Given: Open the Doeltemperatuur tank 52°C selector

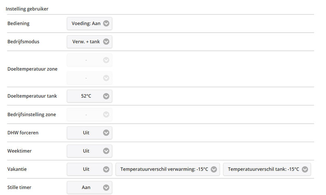Looking at the screenshot, I should (x=86, y=96).
